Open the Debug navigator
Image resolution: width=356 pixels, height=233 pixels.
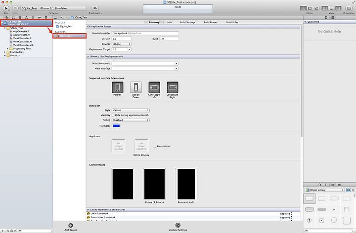[33, 17]
